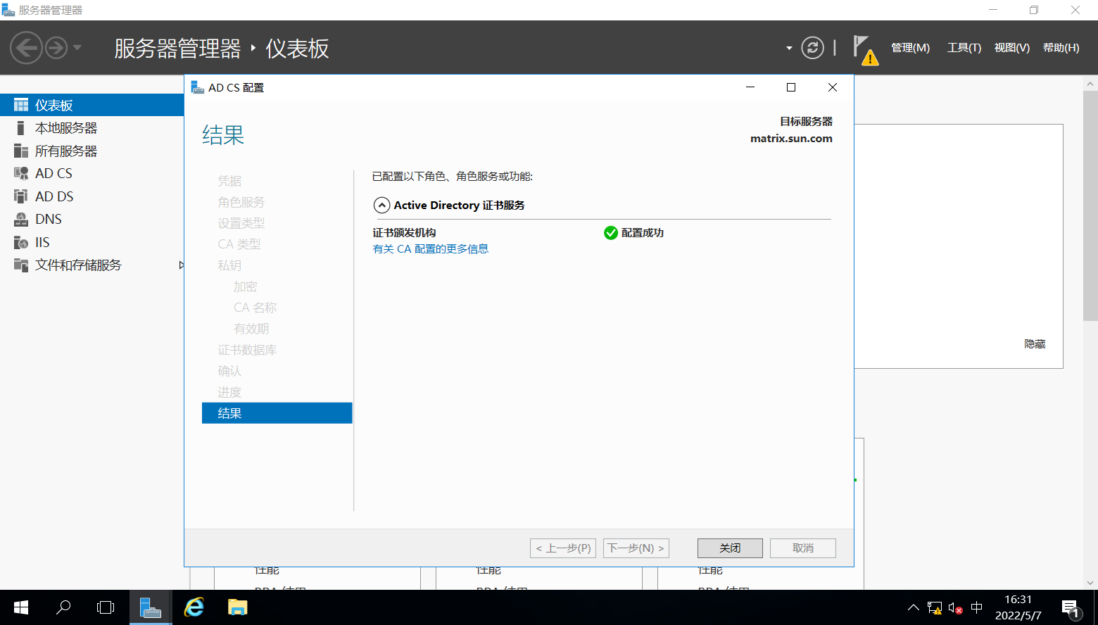The width and height of the screenshot is (1098, 625).
Task: Open the Windows Start menu
Action: (x=21, y=607)
